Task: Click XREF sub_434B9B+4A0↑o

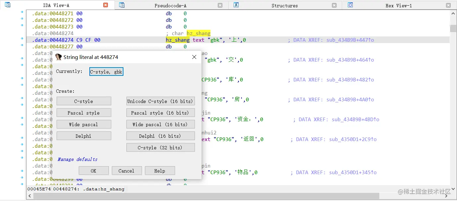Action: 350,100
